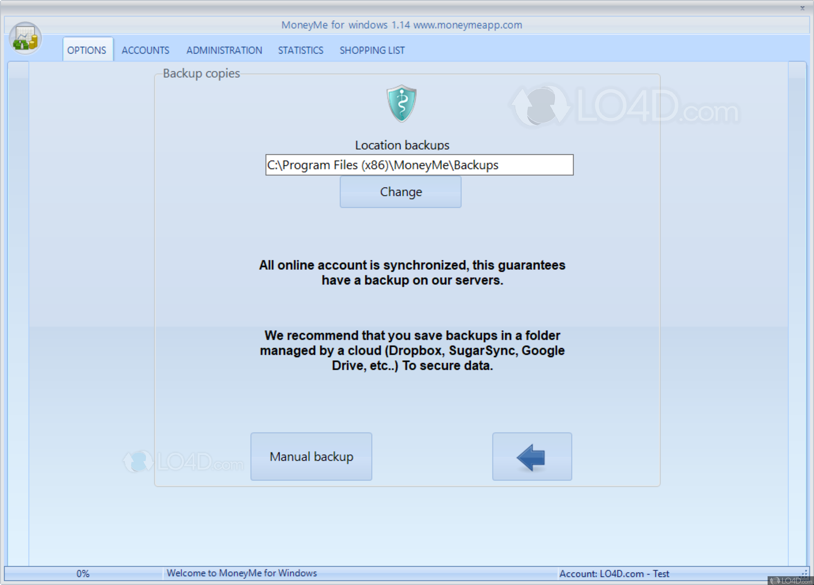
Task: Click the blue back arrow button
Action: 532,456
